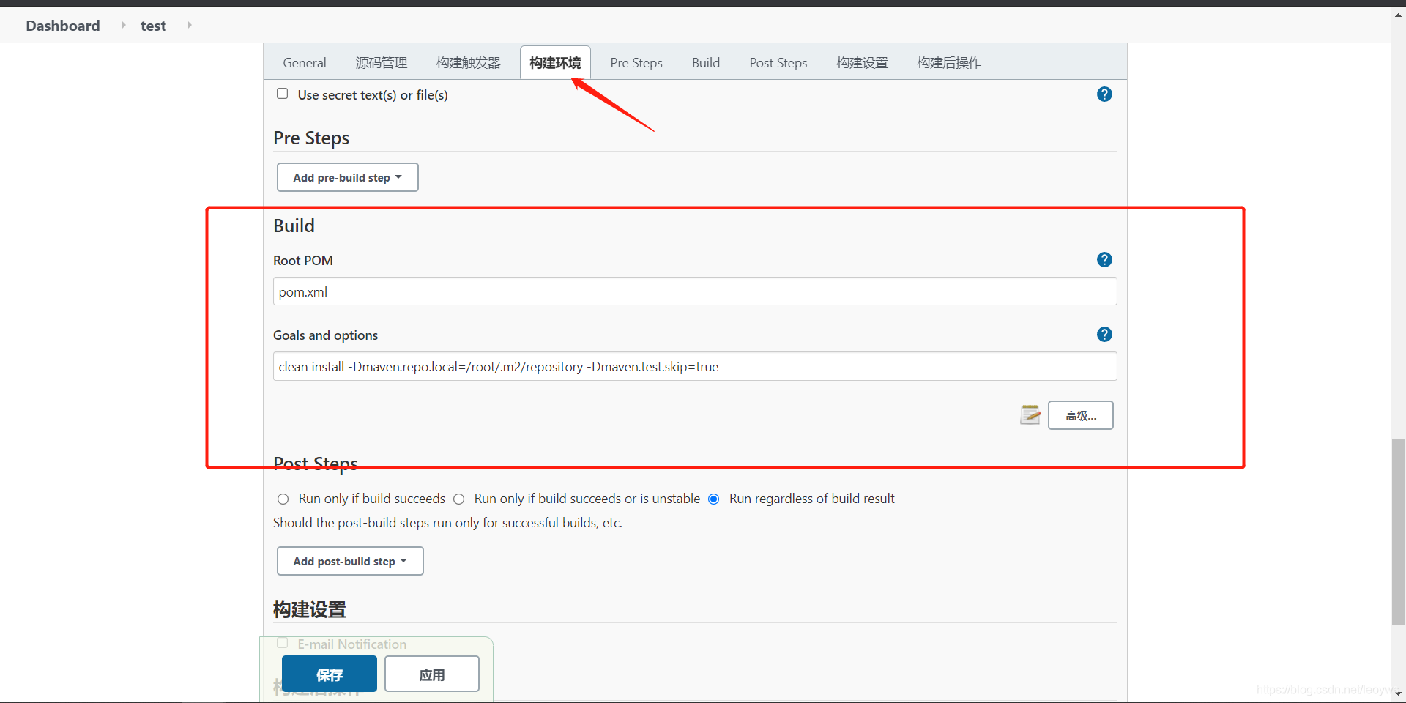The image size is (1406, 703).
Task: Select Run regardless of build result
Action: coord(713,499)
